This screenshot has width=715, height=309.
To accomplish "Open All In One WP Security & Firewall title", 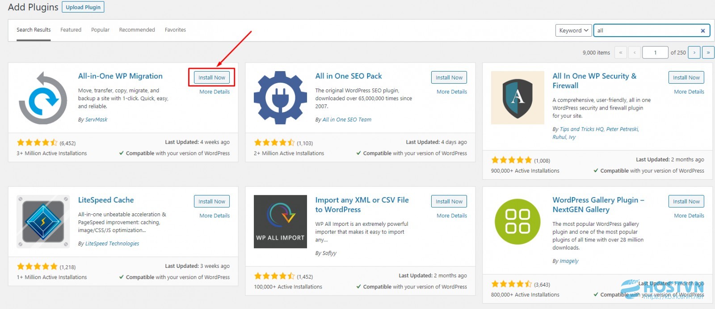I will (x=594, y=81).
